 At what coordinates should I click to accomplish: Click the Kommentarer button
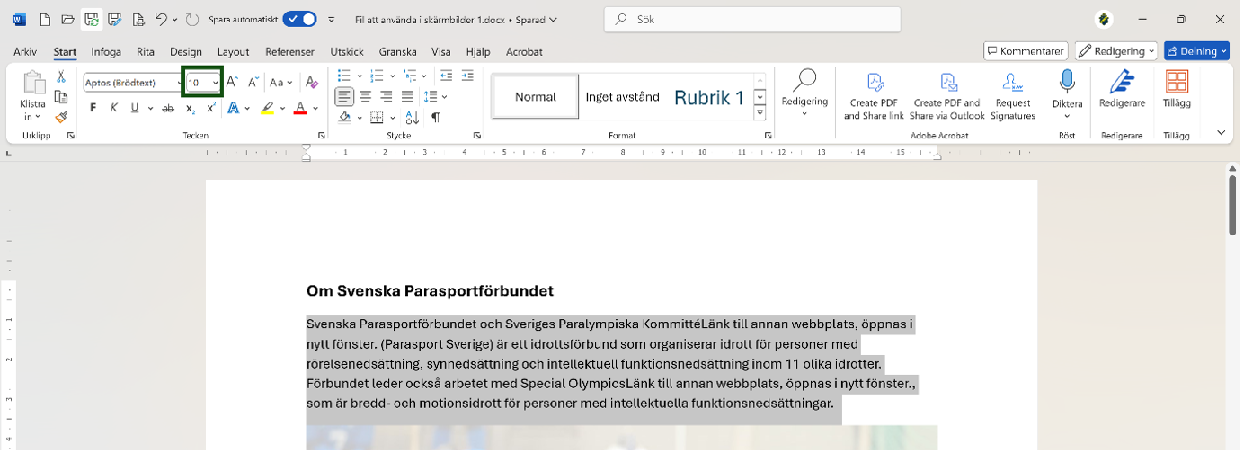click(1026, 51)
